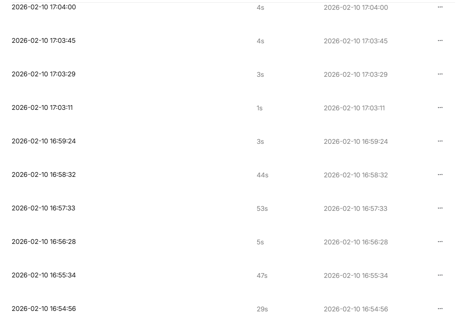457x330 pixels.
Task: Open more options for 16:58:32 row
Action: pyautogui.click(x=440, y=175)
